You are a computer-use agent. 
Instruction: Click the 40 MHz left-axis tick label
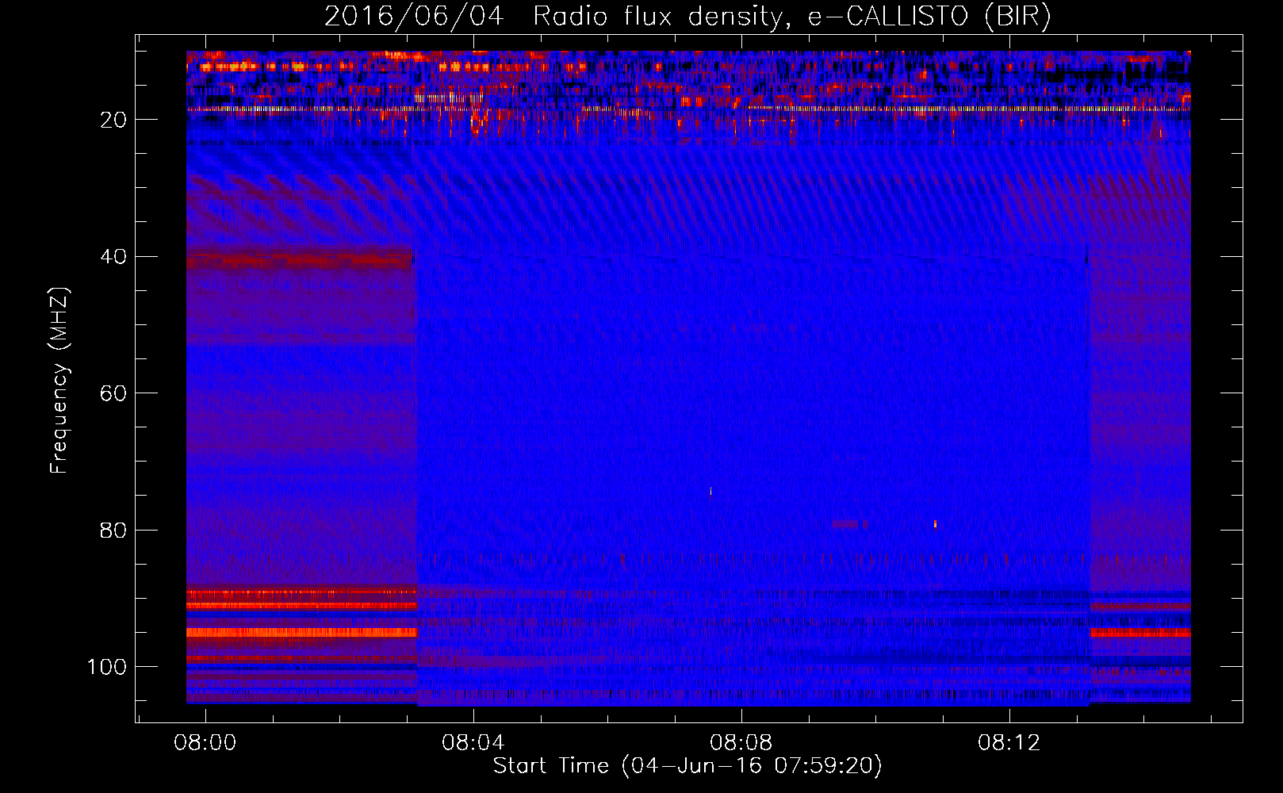114,257
